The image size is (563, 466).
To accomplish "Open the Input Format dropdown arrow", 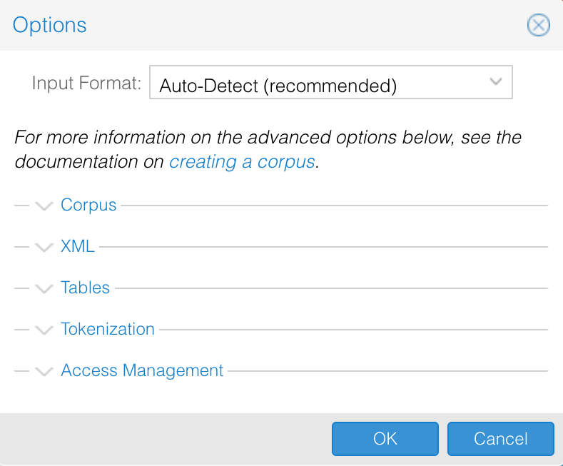I will pos(496,81).
